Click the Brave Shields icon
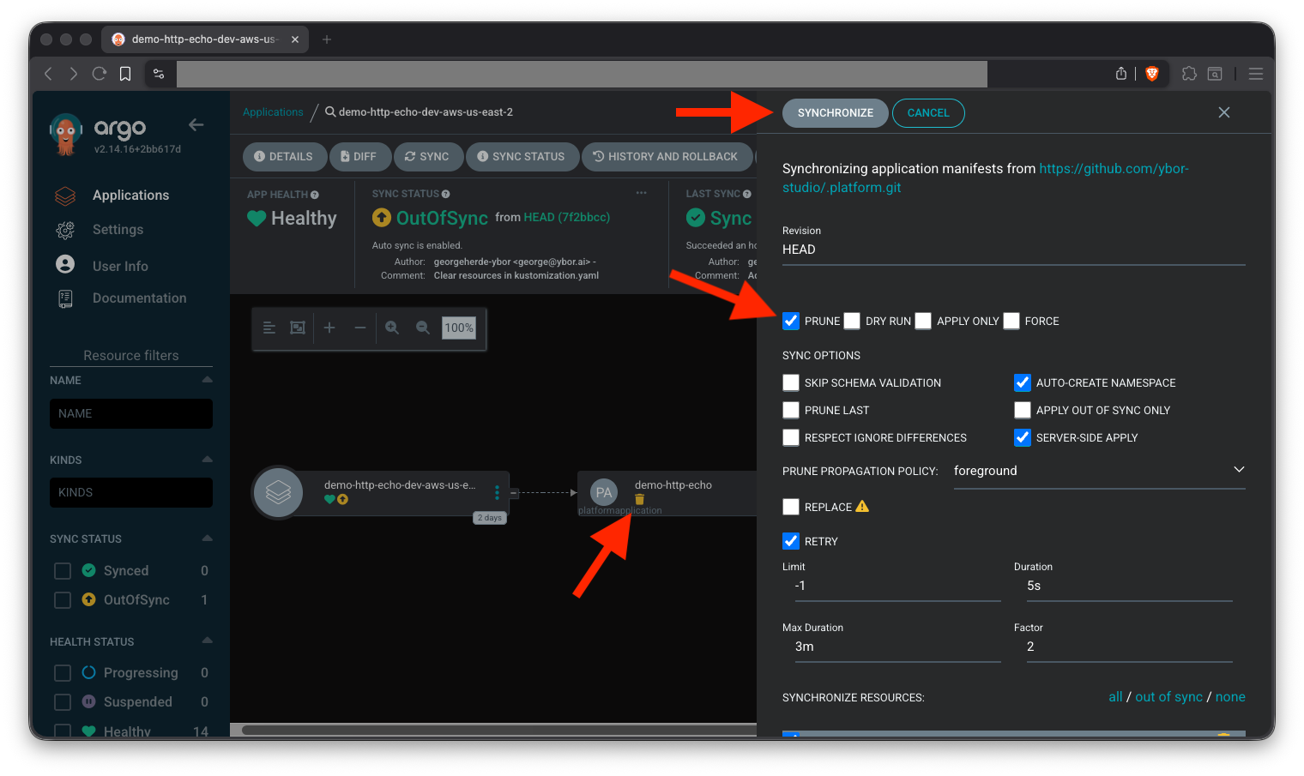This screenshot has width=1304, height=776. pos(1152,74)
